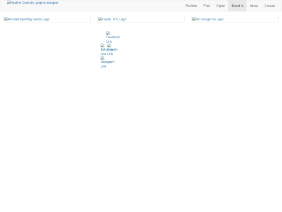282x212 pixels.
Task: Visit the Behance link icon
Action: 103,50
